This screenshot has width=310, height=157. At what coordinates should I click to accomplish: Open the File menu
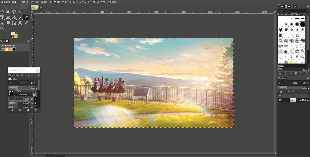coord(5,2)
